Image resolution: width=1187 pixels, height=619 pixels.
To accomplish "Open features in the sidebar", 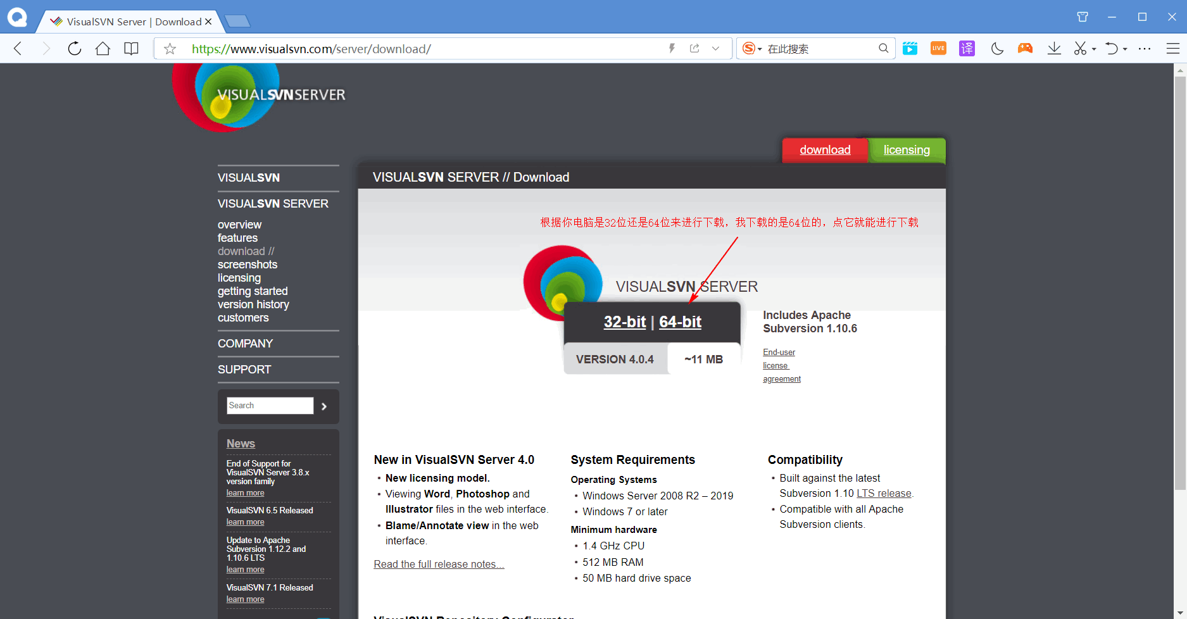I will (x=237, y=238).
